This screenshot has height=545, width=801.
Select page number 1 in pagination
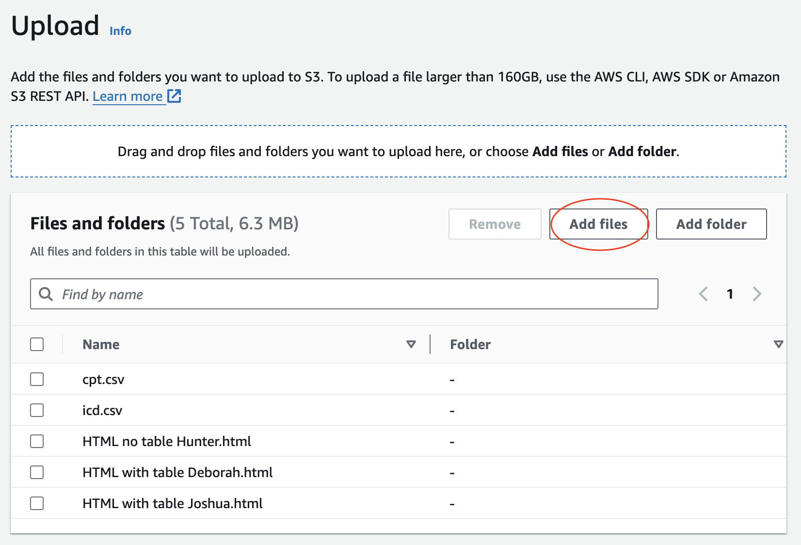tap(730, 294)
